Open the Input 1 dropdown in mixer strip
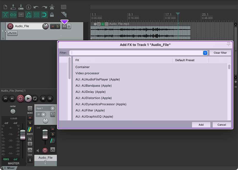This screenshot has height=170, width=238. pyautogui.click(x=45, y=108)
